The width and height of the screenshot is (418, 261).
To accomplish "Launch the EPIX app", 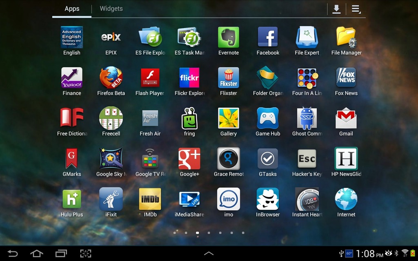I will tap(111, 37).
